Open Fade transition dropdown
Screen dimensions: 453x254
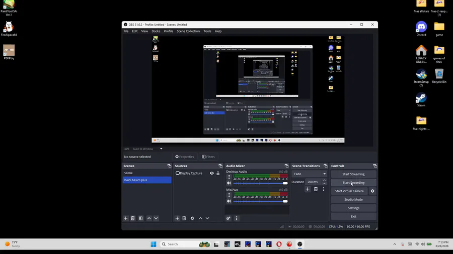pos(310,174)
